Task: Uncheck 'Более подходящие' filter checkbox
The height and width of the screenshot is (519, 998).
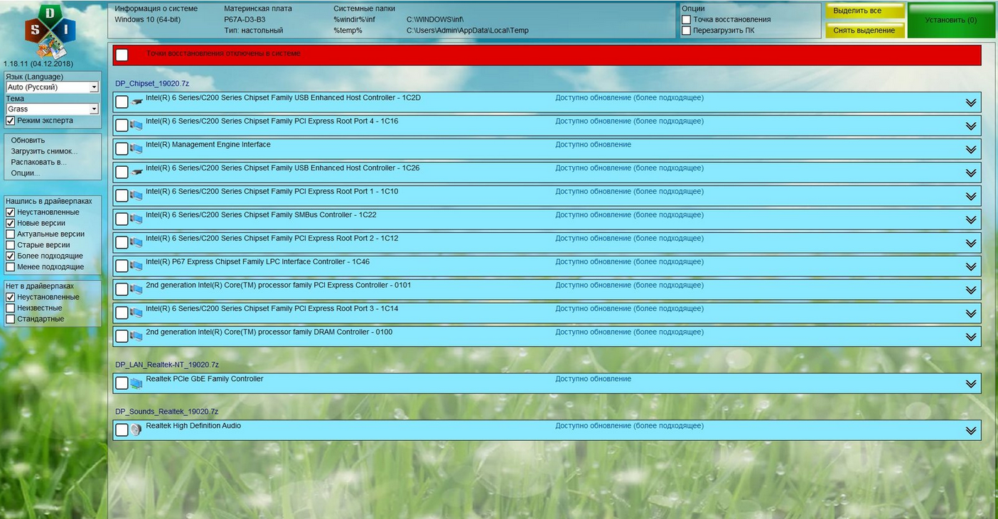Action: tap(10, 256)
